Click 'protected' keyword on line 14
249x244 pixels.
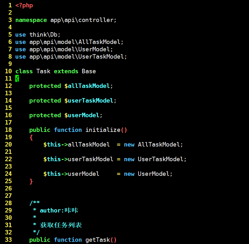coord(45,101)
